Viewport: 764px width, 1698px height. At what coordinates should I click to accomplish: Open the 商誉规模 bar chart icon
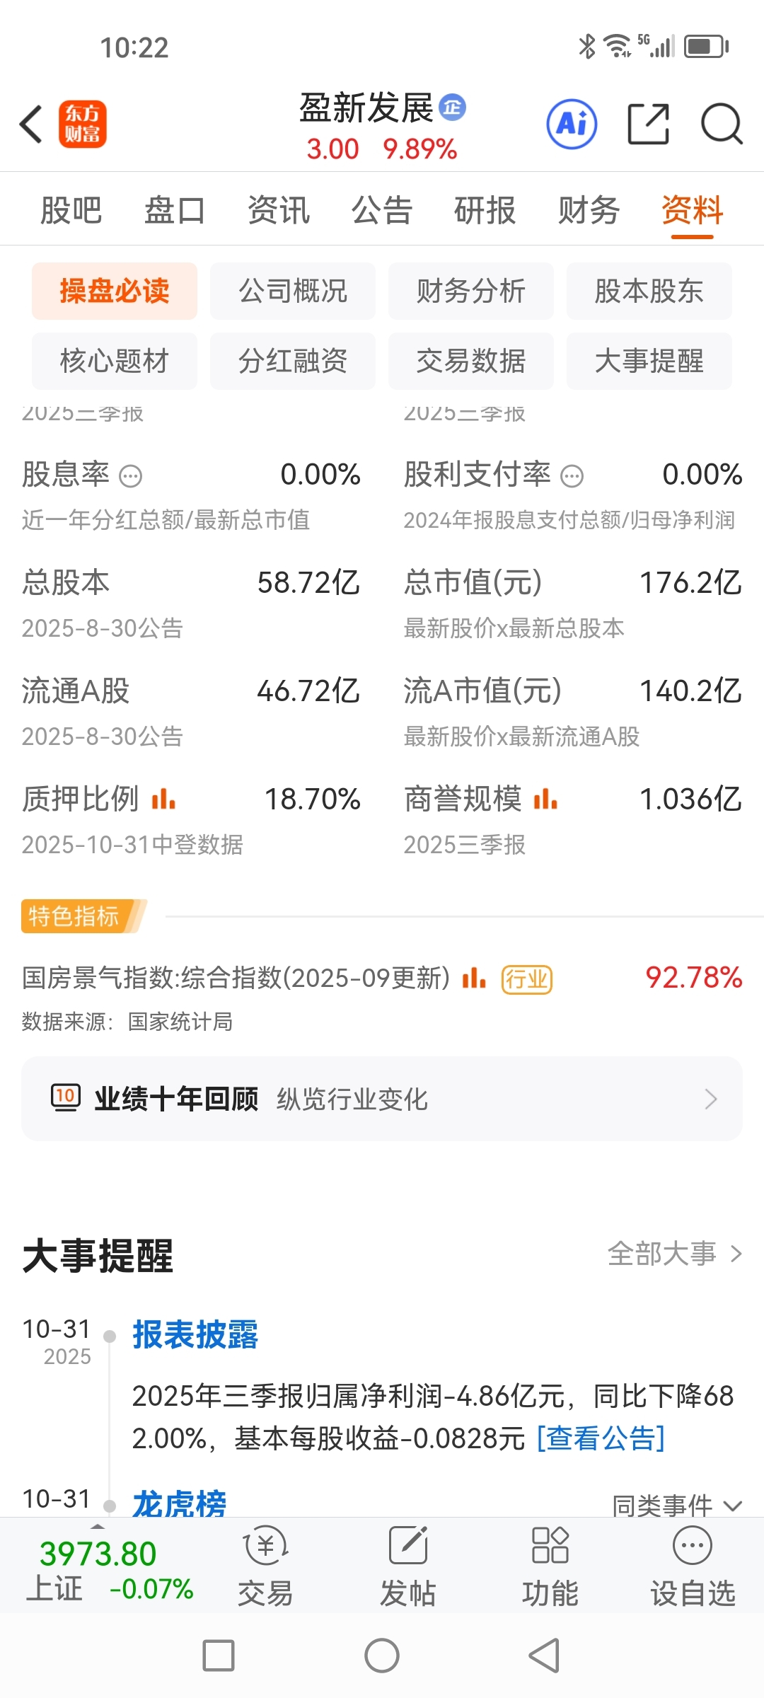pyautogui.click(x=545, y=799)
